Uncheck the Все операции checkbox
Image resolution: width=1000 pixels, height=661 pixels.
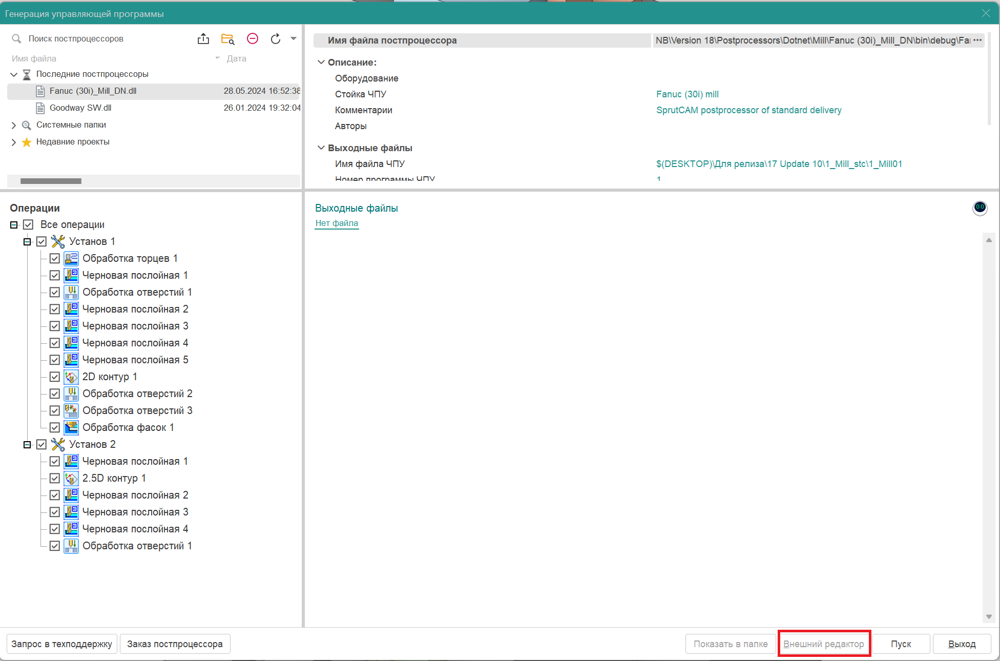(28, 224)
